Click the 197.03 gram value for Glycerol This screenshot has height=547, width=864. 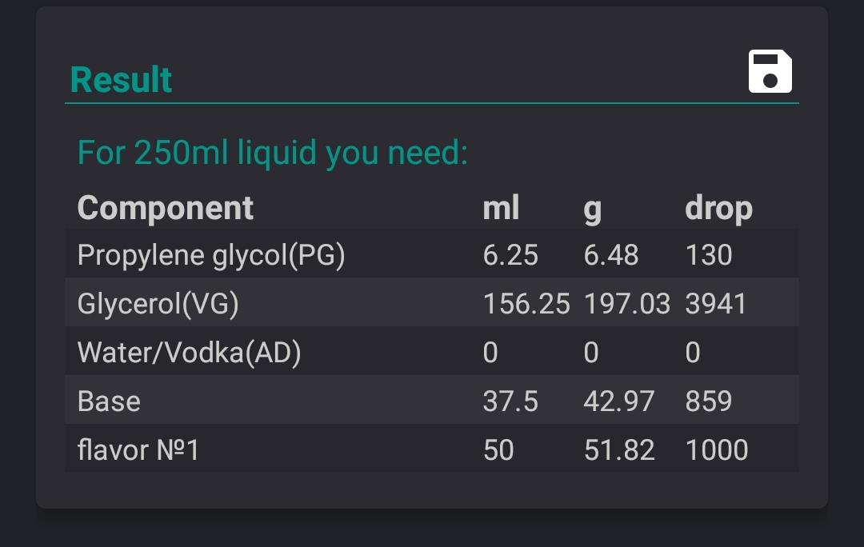click(x=627, y=304)
